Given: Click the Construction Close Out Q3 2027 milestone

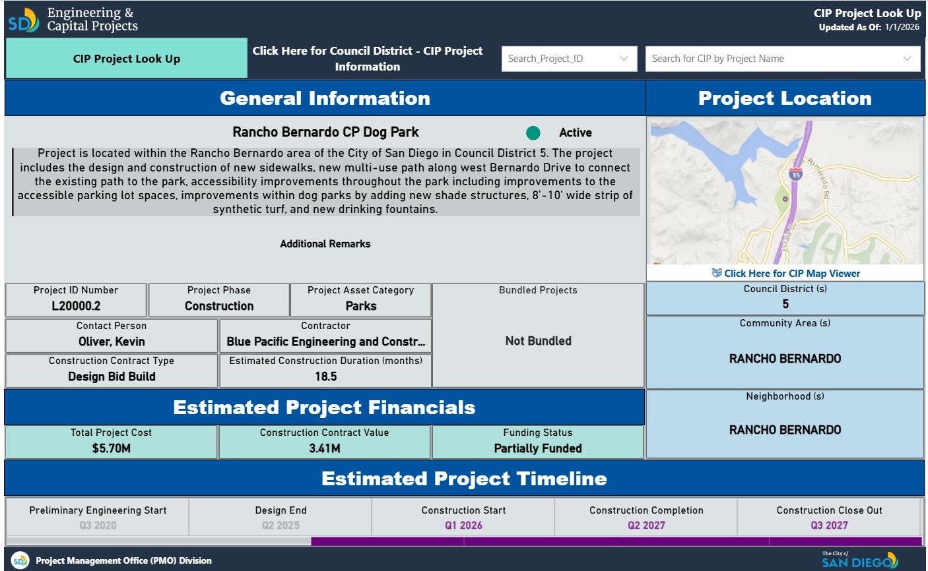Looking at the screenshot, I should pos(830,518).
